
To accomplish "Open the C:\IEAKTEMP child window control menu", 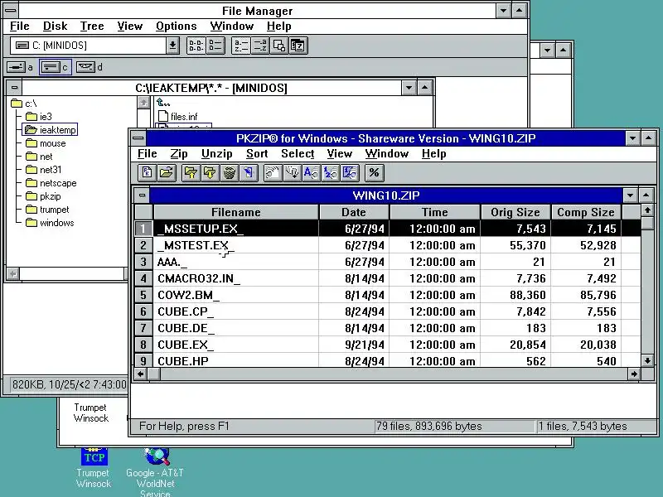I will (x=14, y=88).
